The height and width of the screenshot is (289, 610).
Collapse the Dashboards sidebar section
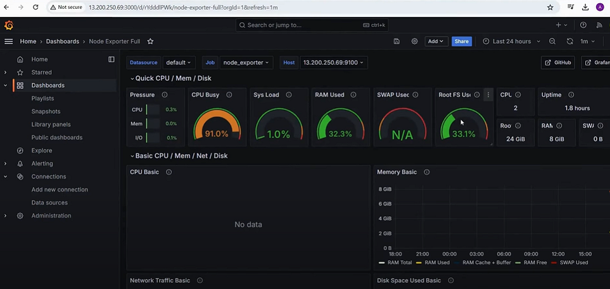pos(5,85)
